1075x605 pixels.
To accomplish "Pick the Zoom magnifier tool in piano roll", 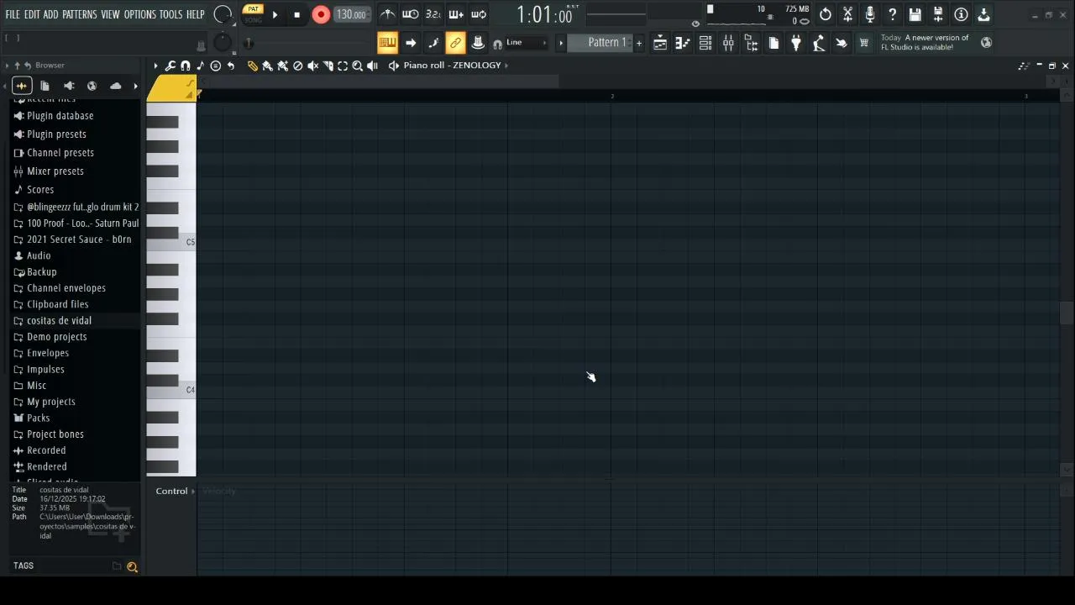I will [x=358, y=66].
